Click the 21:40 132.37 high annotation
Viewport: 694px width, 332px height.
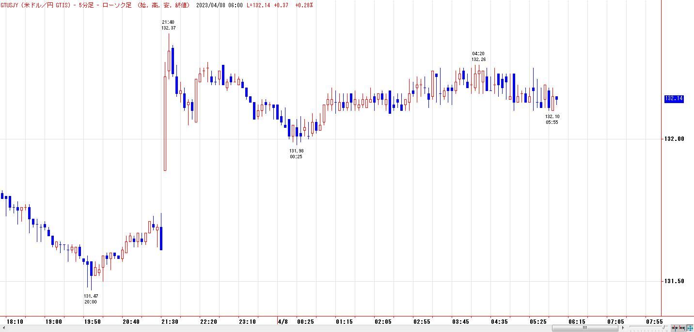point(168,25)
